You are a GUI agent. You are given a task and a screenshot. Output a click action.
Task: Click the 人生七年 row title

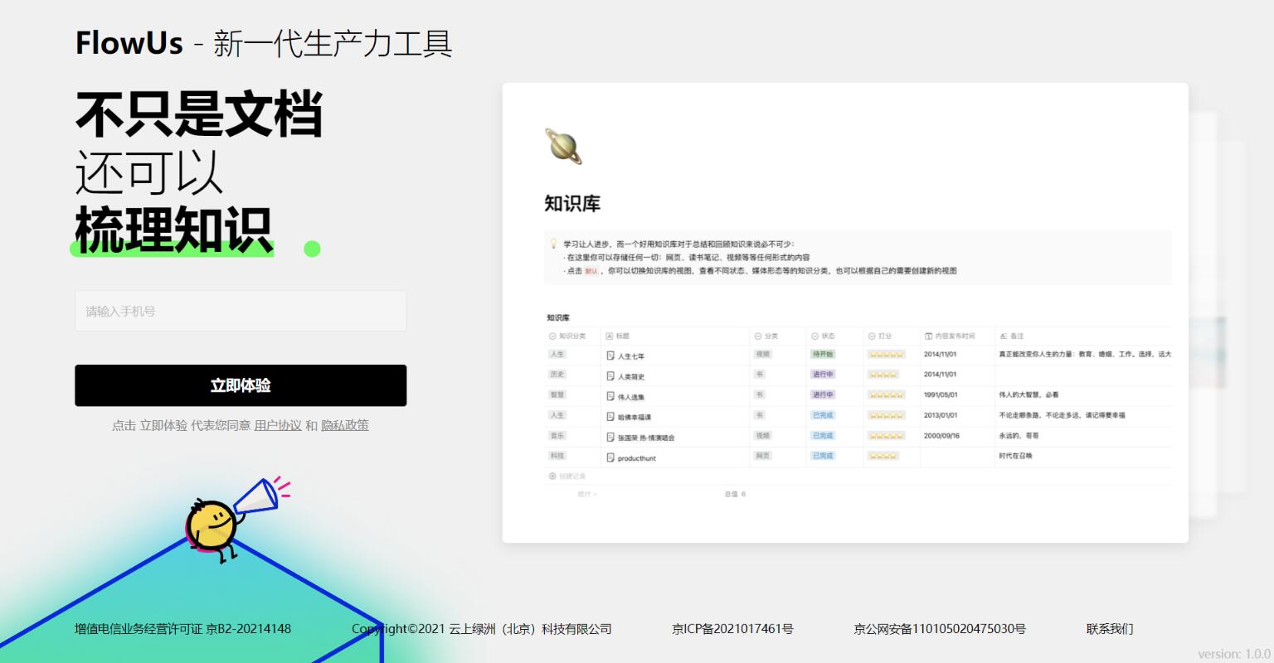[631, 356]
